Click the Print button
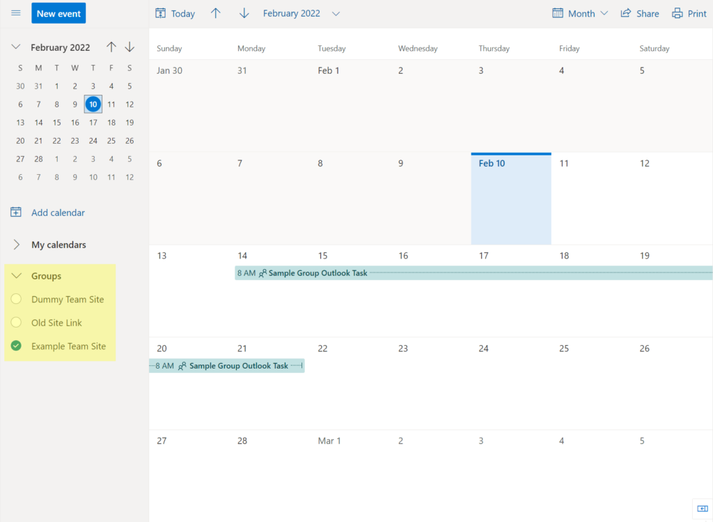This screenshot has height=522, width=713. pyautogui.click(x=689, y=14)
